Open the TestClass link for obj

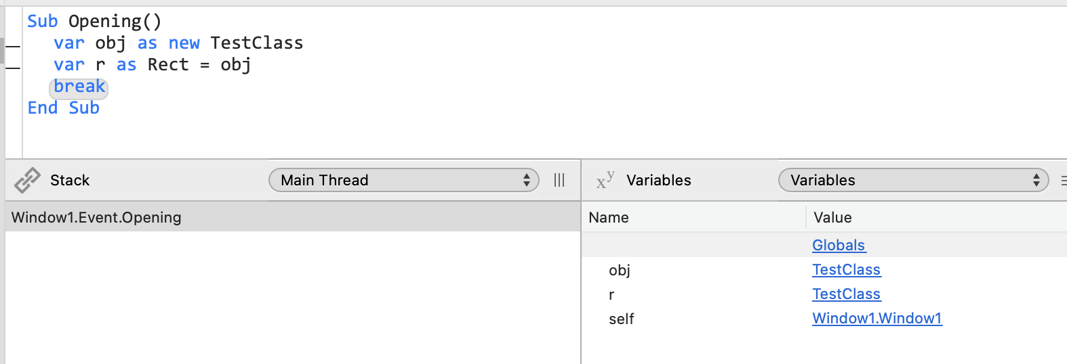846,269
